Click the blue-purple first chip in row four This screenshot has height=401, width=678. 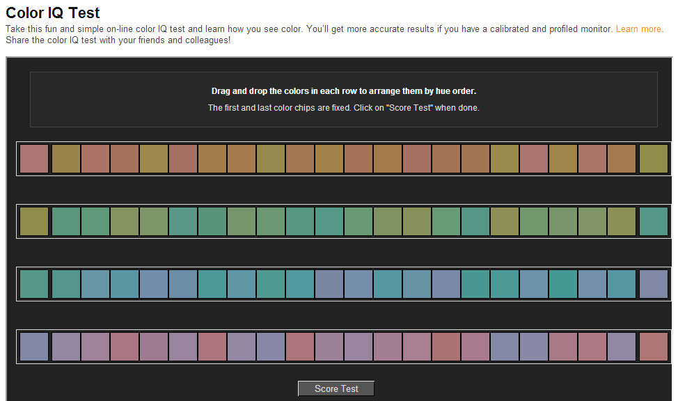point(33,346)
